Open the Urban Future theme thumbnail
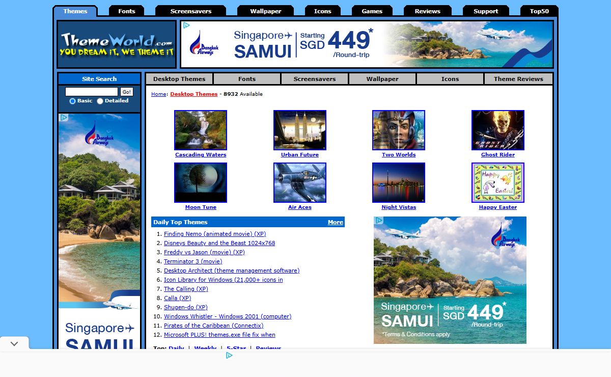 [299, 130]
